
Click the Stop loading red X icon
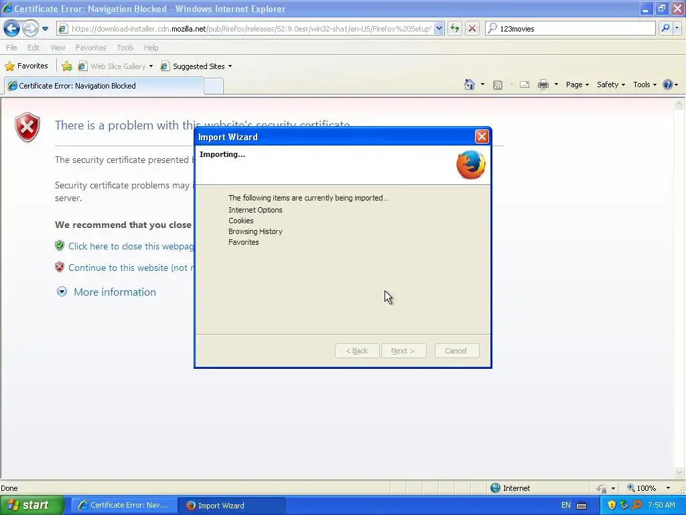click(472, 29)
